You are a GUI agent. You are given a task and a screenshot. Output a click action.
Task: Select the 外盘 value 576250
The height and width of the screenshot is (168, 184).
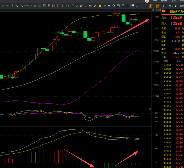tap(176, 57)
